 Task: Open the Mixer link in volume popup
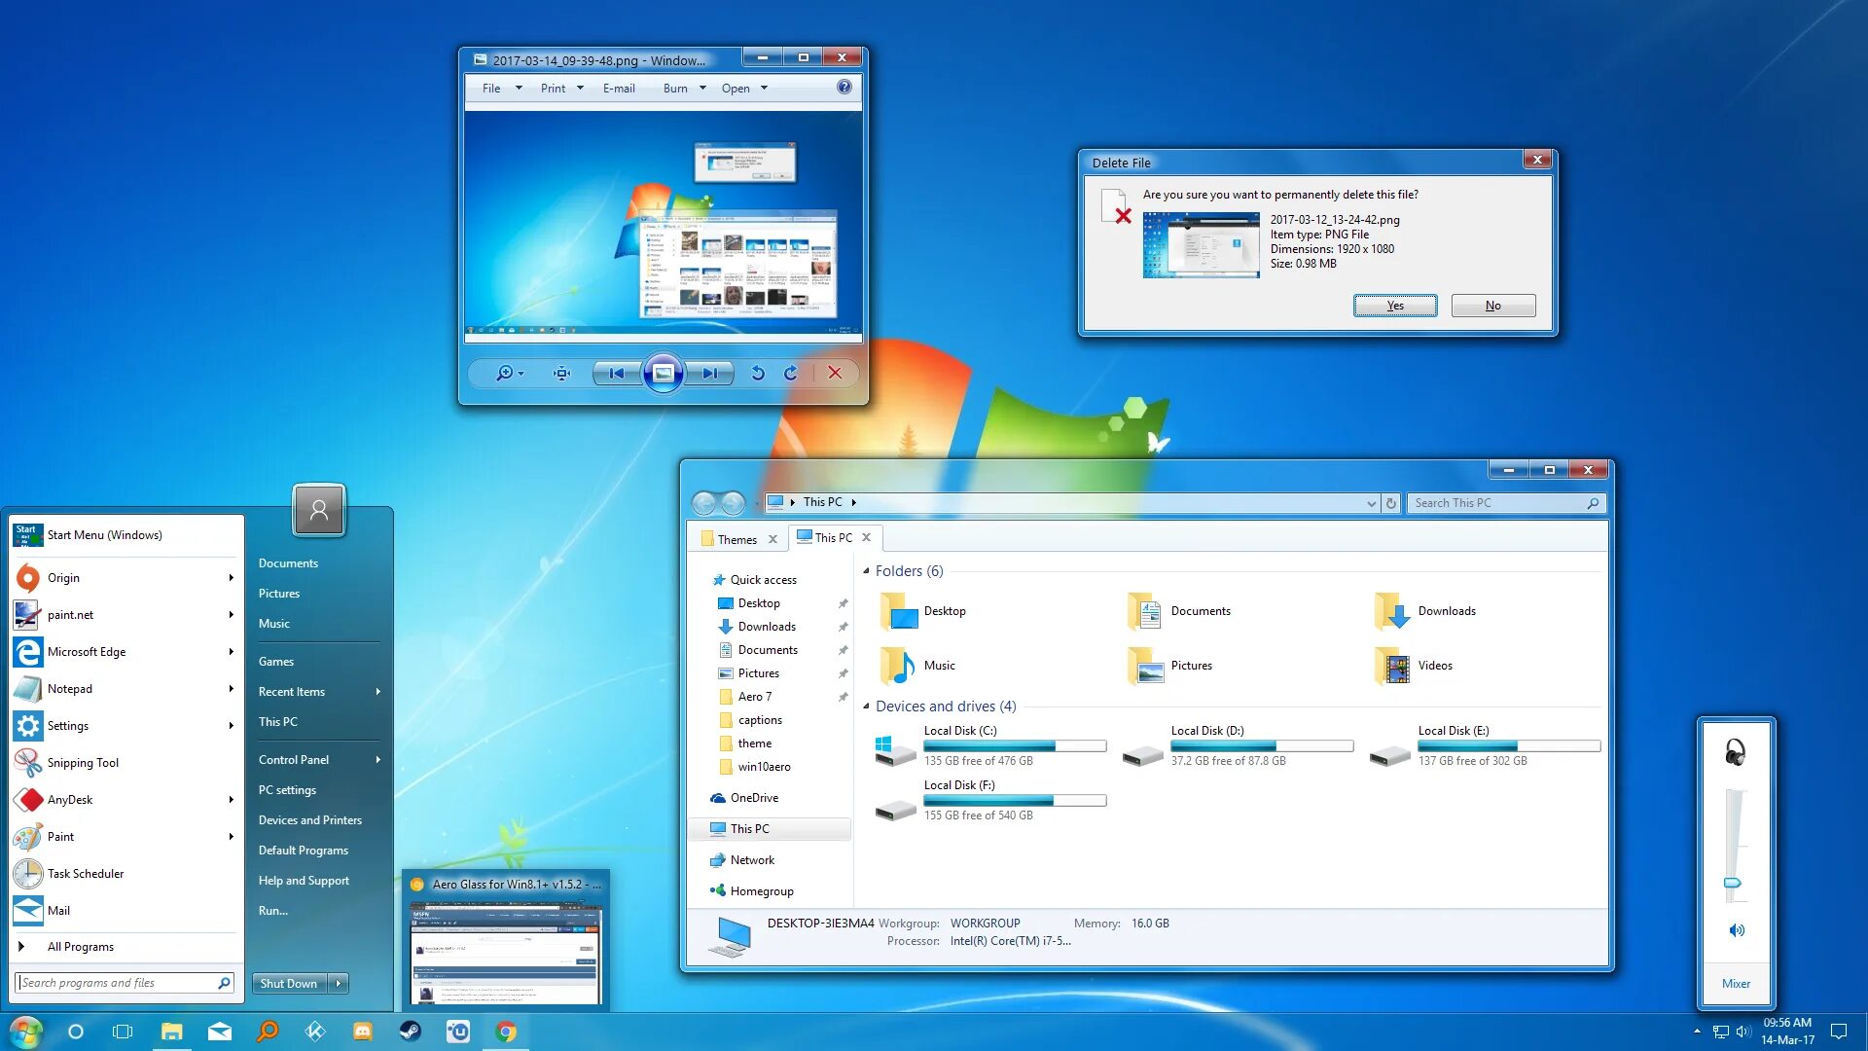pos(1736,983)
